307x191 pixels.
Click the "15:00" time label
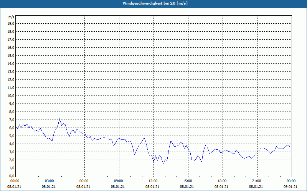[188, 181]
